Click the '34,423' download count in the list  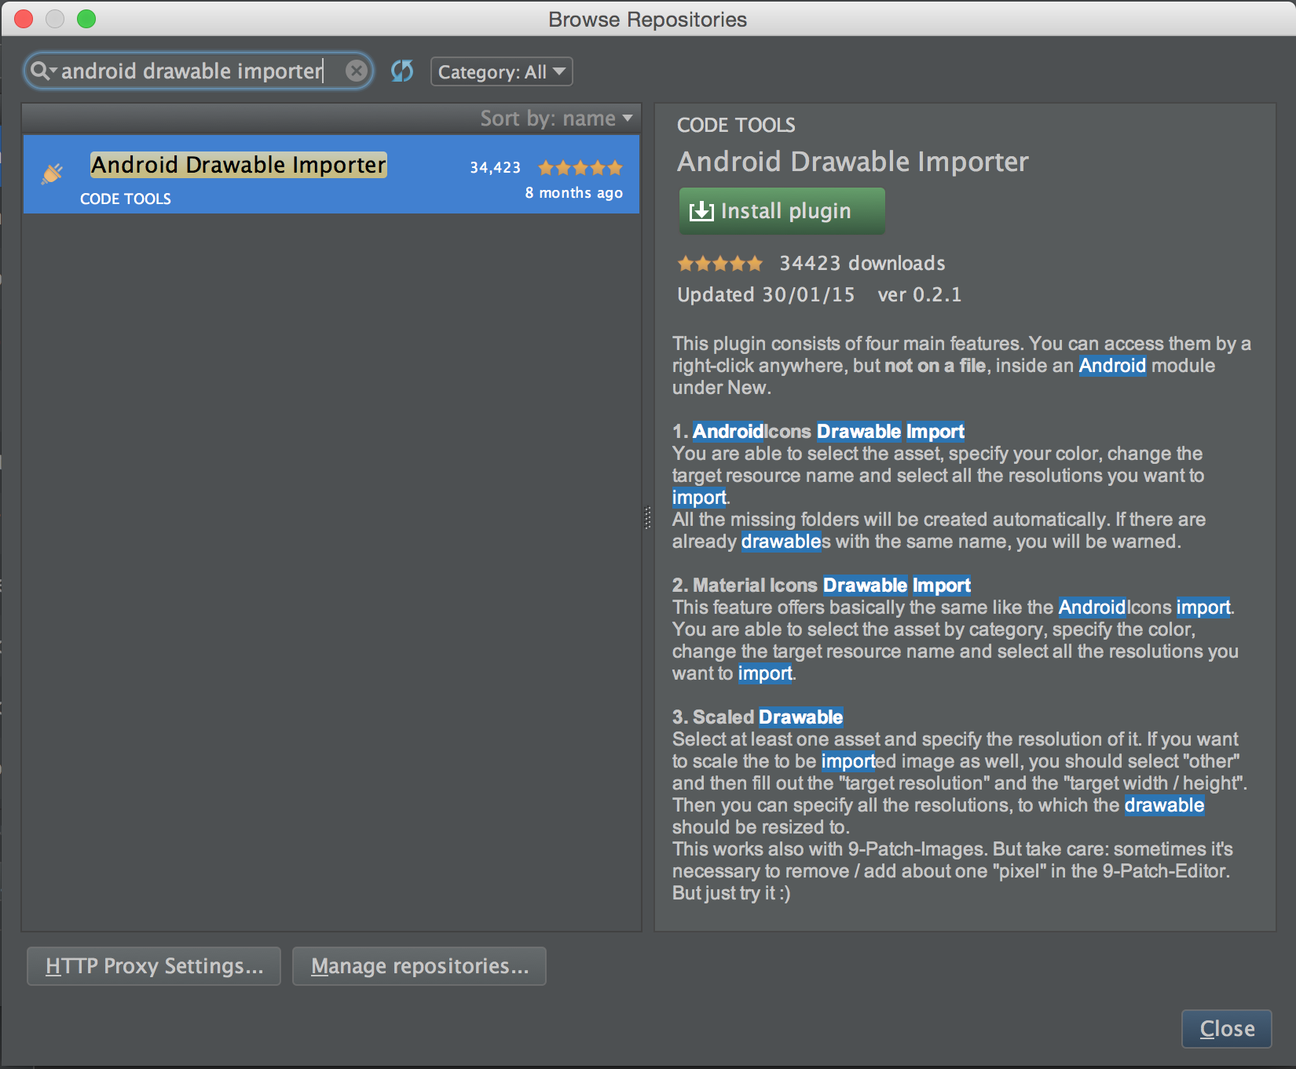495,167
